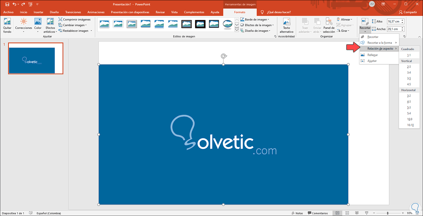This screenshot has width=423, height=216.
Task: Switch to the Vista tab
Action: point(174,12)
